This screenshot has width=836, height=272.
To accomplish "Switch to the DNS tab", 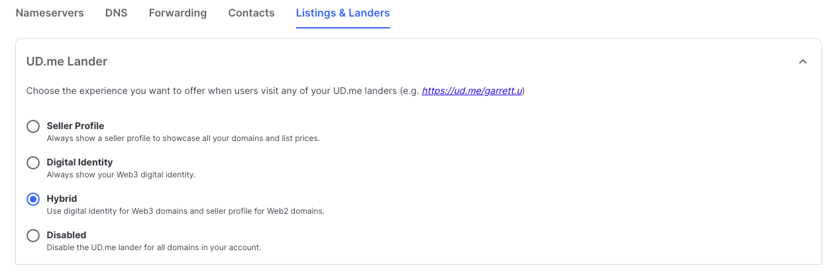I will 116,13.
